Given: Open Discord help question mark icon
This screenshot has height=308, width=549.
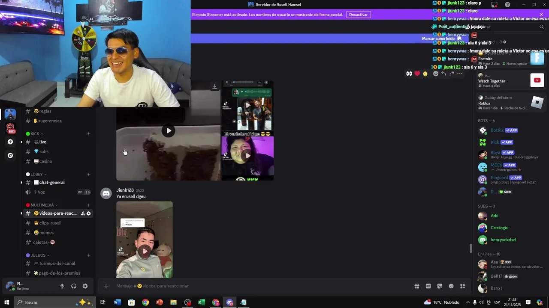Looking at the screenshot, I should pyautogui.click(x=508, y=5).
